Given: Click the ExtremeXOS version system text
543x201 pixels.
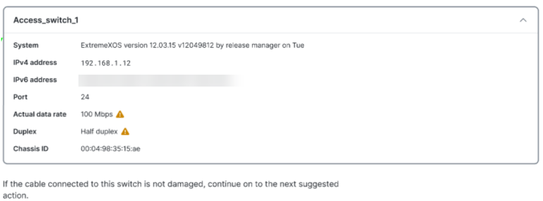Looking at the screenshot, I should click(x=192, y=45).
